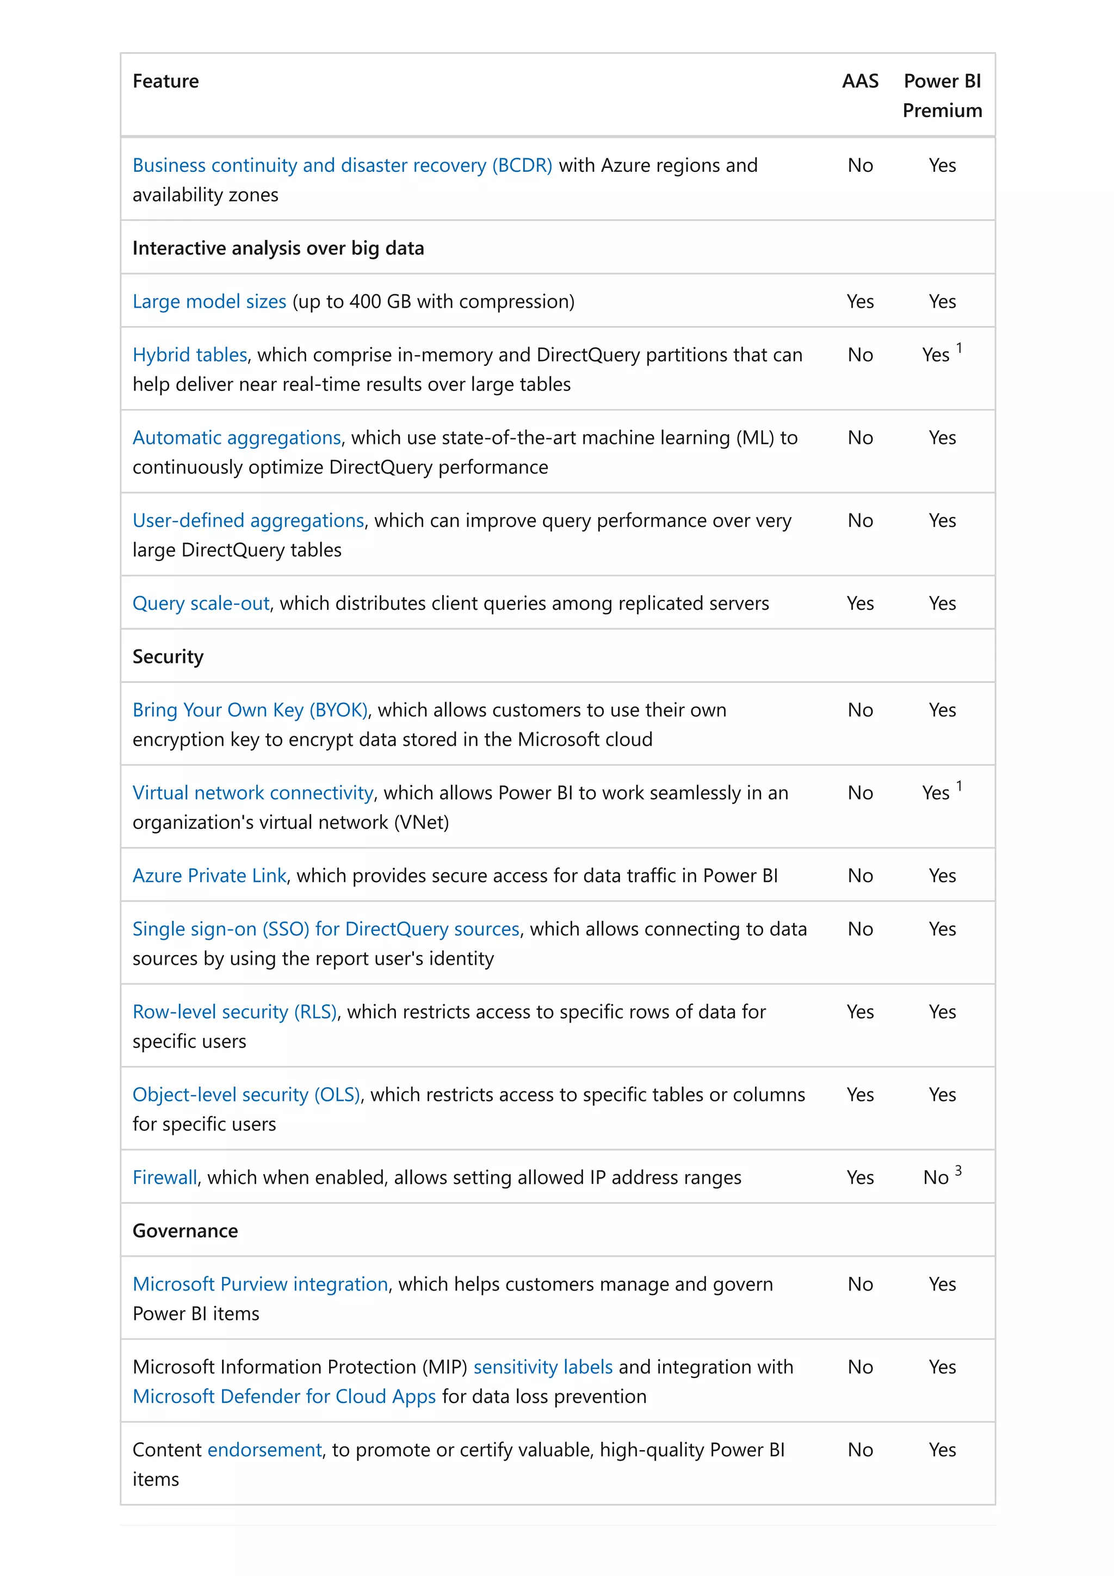Follow the Virtual network connectivity link
Screen dimensions: 1114x1576
pos(252,793)
